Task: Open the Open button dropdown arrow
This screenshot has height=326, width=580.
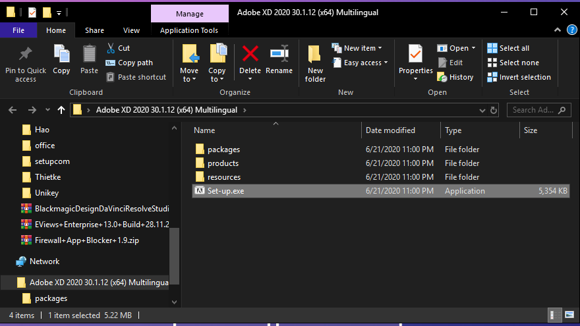Action: click(473, 48)
